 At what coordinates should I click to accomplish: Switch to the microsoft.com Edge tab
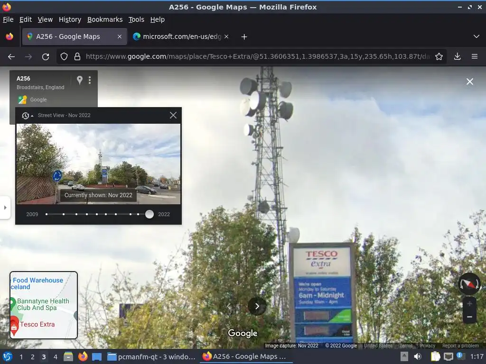(181, 36)
